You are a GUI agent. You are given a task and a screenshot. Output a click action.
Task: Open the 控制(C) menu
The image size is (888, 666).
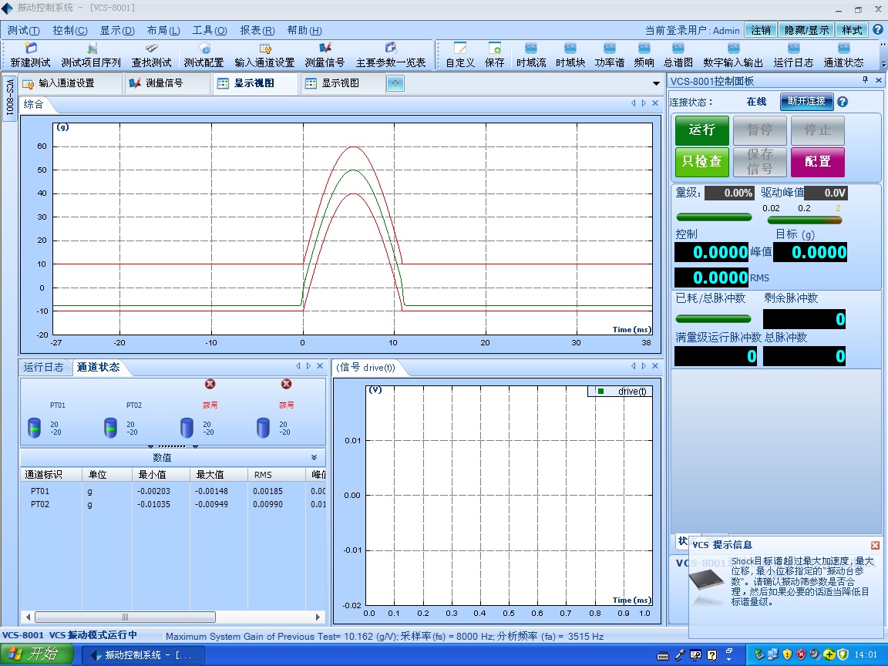(x=70, y=31)
